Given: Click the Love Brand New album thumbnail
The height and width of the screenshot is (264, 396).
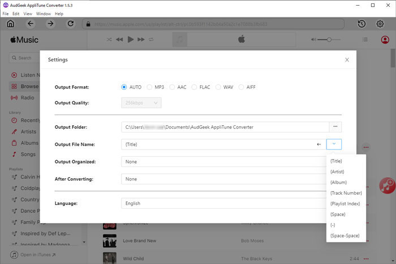Looking at the screenshot, I should (x=110, y=241).
